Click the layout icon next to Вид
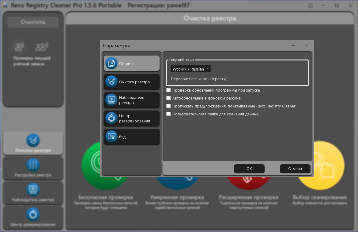Viewport: 358px width, 232px height. 111,136
